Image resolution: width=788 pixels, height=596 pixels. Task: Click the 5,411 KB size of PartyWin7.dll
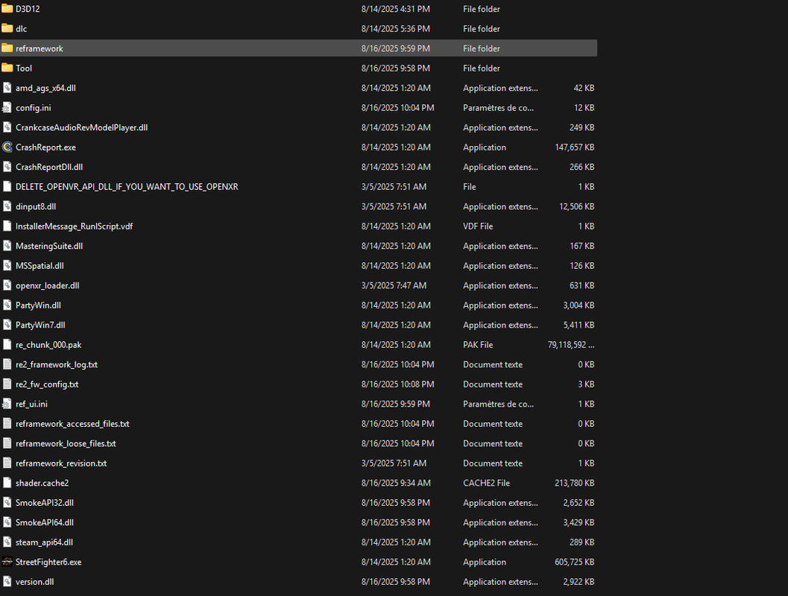(x=579, y=325)
